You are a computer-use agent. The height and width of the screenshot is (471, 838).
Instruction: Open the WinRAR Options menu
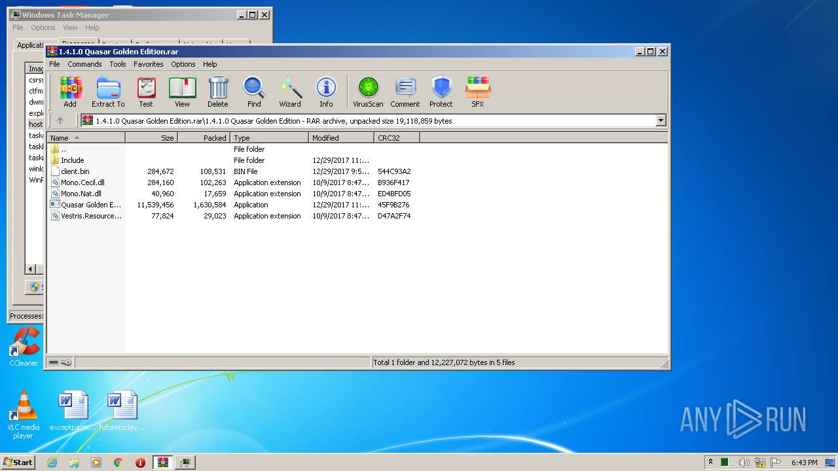183,64
